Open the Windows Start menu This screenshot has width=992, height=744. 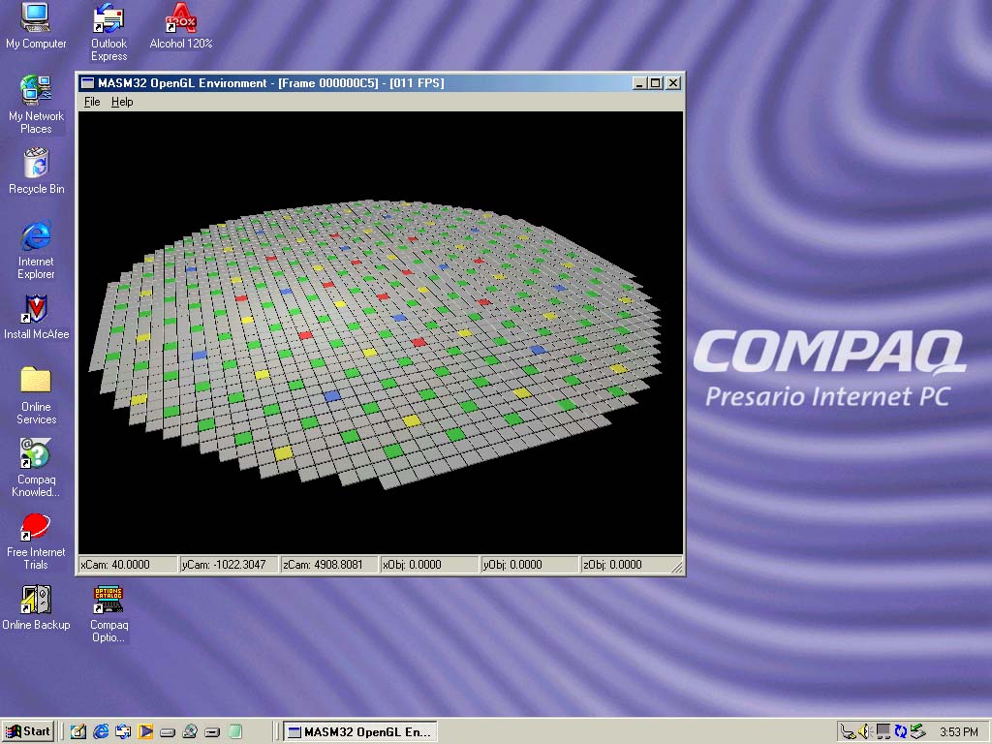pos(28,731)
